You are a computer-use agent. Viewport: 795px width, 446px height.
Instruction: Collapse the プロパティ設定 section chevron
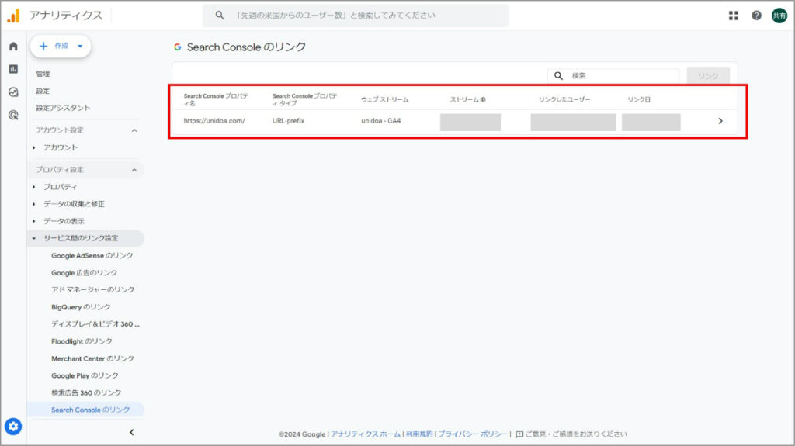[134, 170]
